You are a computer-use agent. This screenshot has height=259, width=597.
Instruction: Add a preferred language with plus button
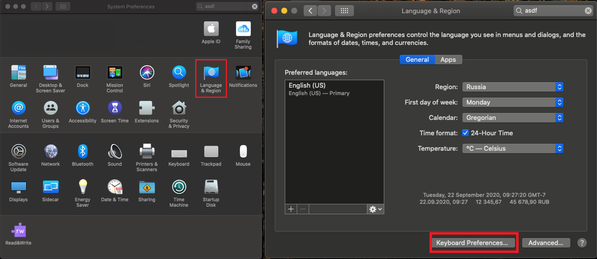(291, 209)
